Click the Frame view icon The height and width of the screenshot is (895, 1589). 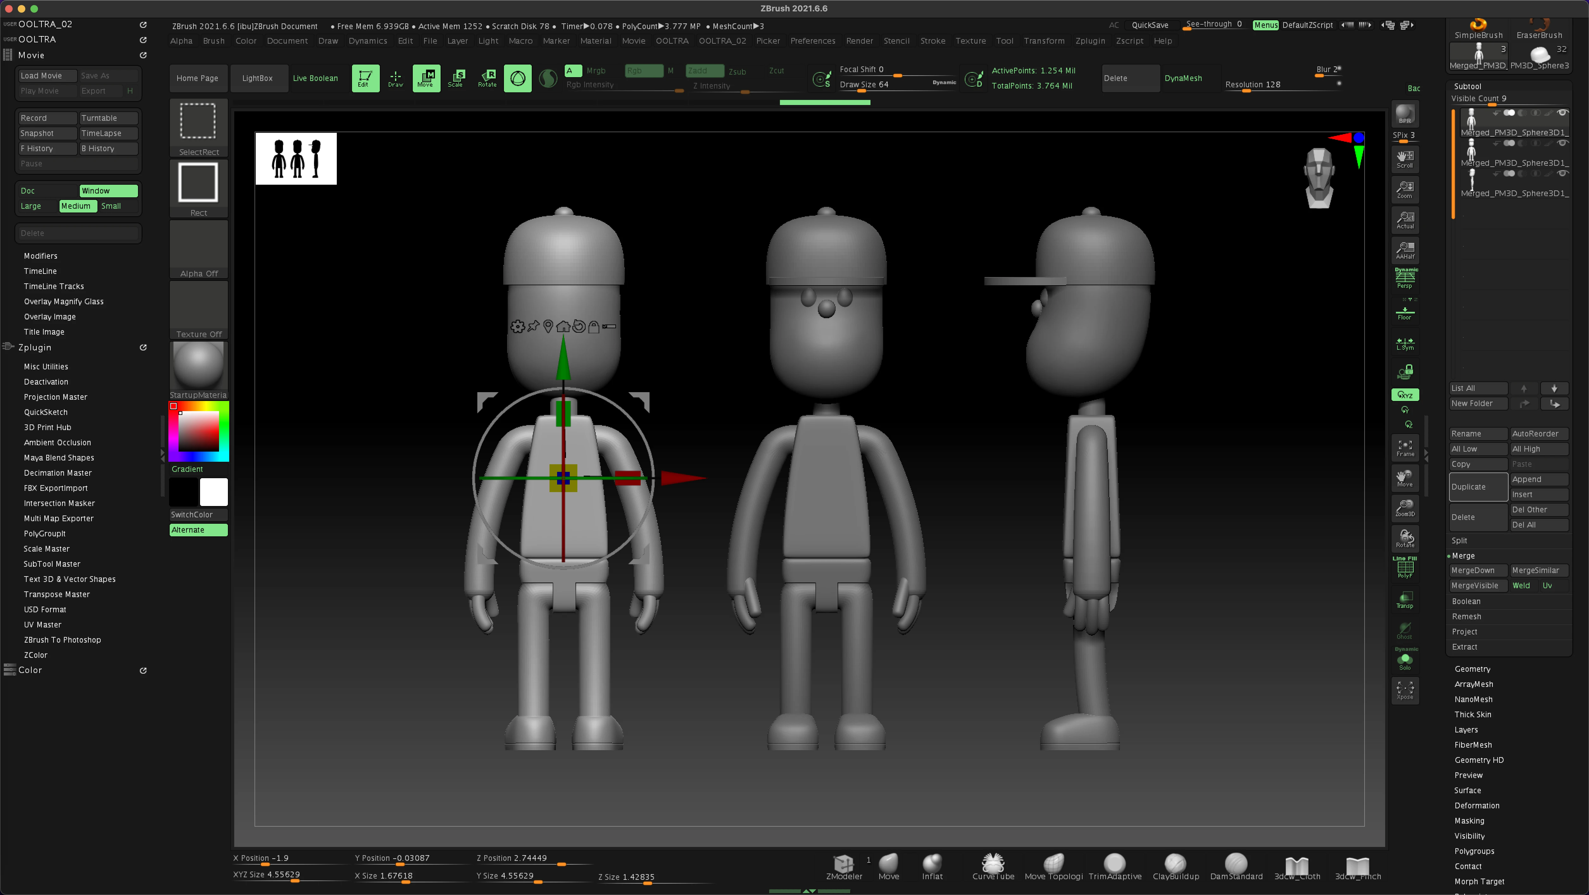point(1404,448)
